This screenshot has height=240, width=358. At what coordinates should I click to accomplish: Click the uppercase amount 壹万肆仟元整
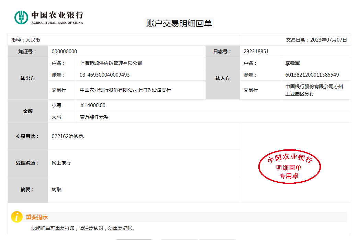94,117
